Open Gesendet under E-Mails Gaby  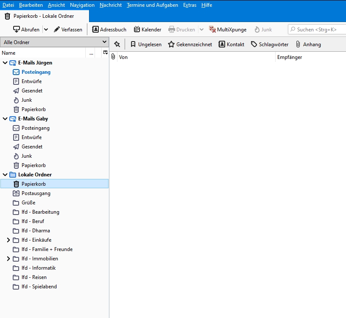(54, 147)
